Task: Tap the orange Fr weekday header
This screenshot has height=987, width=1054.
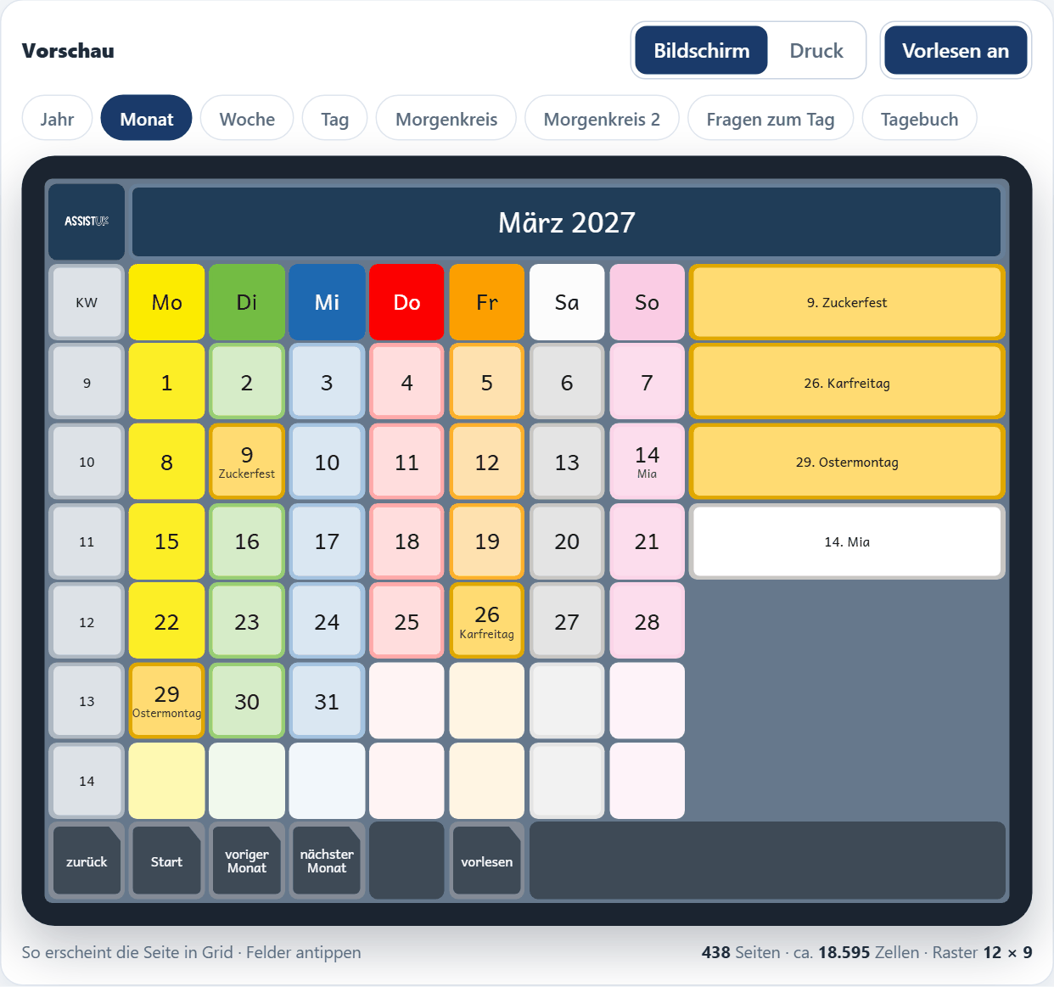Action: tap(487, 302)
